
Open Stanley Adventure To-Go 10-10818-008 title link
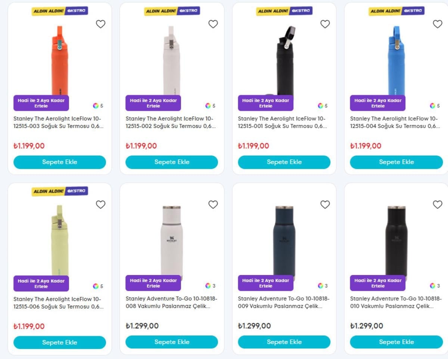tap(171, 302)
